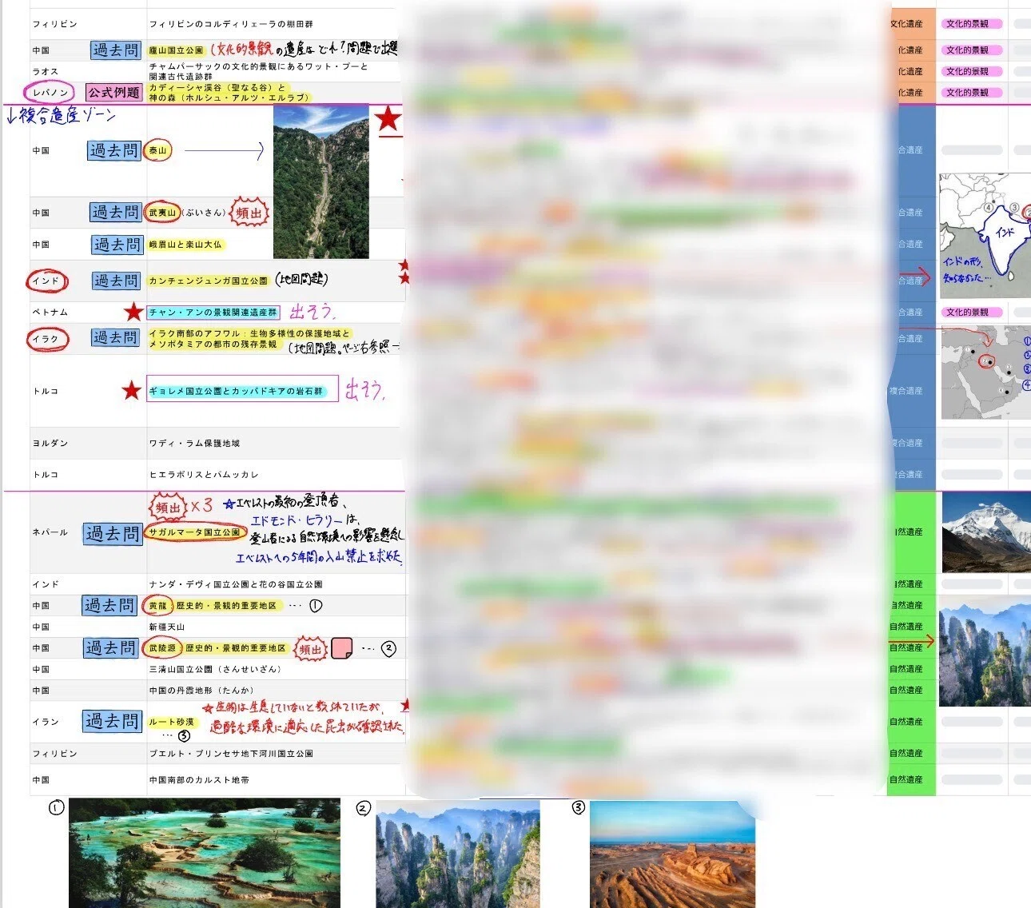Select circled country cell イラク
1031x908 pixels.
click(x=46, y=339)
